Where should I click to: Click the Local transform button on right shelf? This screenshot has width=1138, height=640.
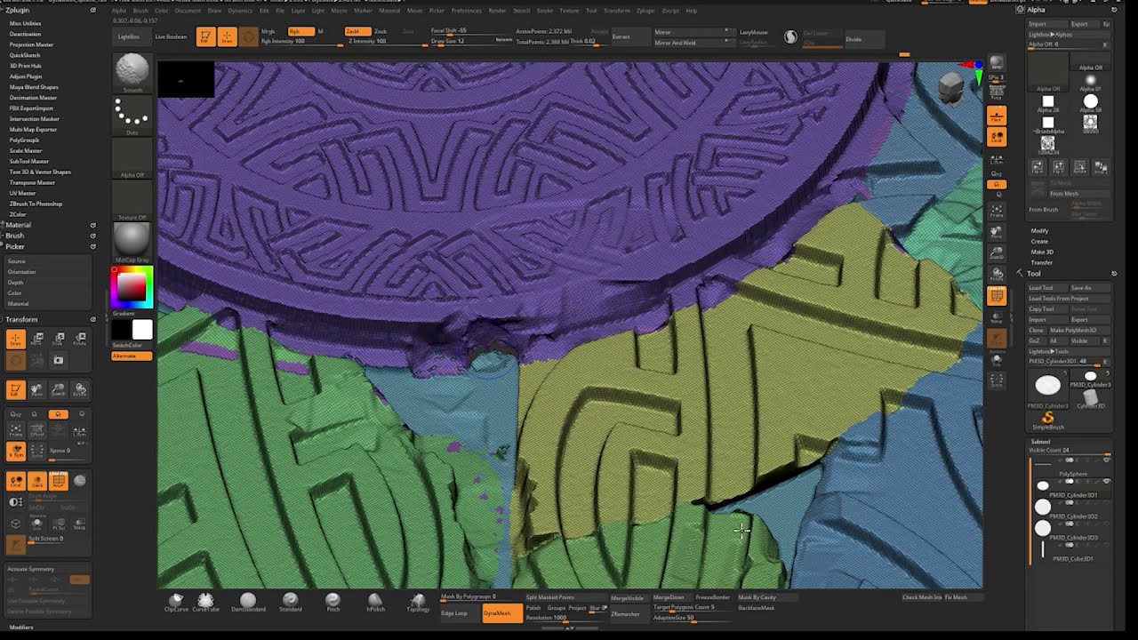tap(997, 137)
